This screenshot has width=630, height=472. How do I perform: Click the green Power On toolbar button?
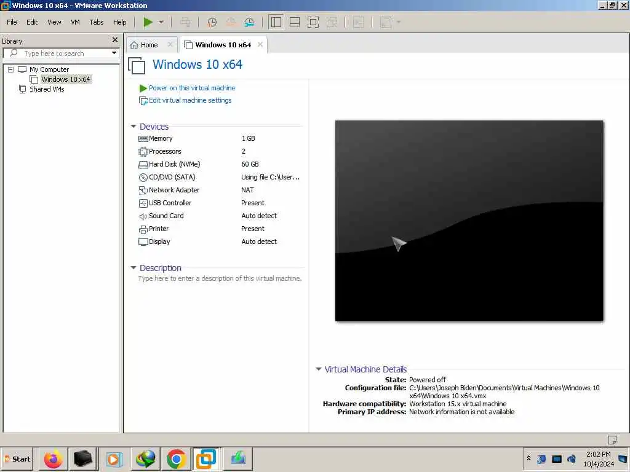pyautogui.click(x=148, y=22)
